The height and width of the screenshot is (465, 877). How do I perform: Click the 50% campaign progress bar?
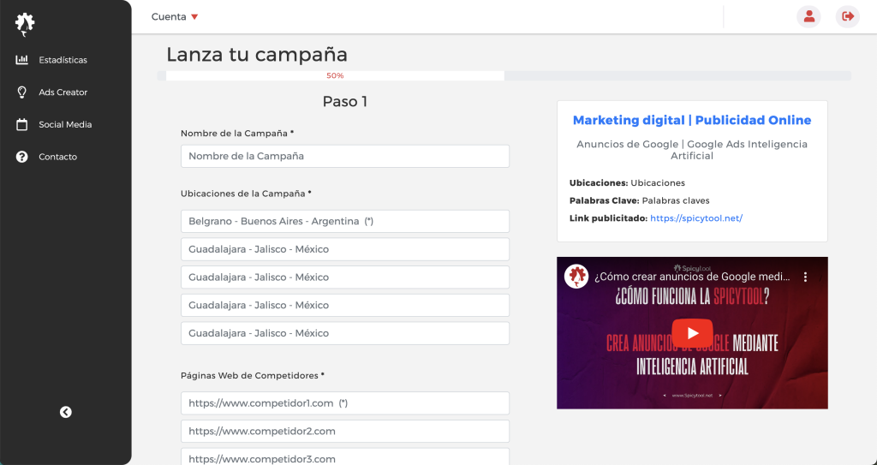(x=335, y=75)
